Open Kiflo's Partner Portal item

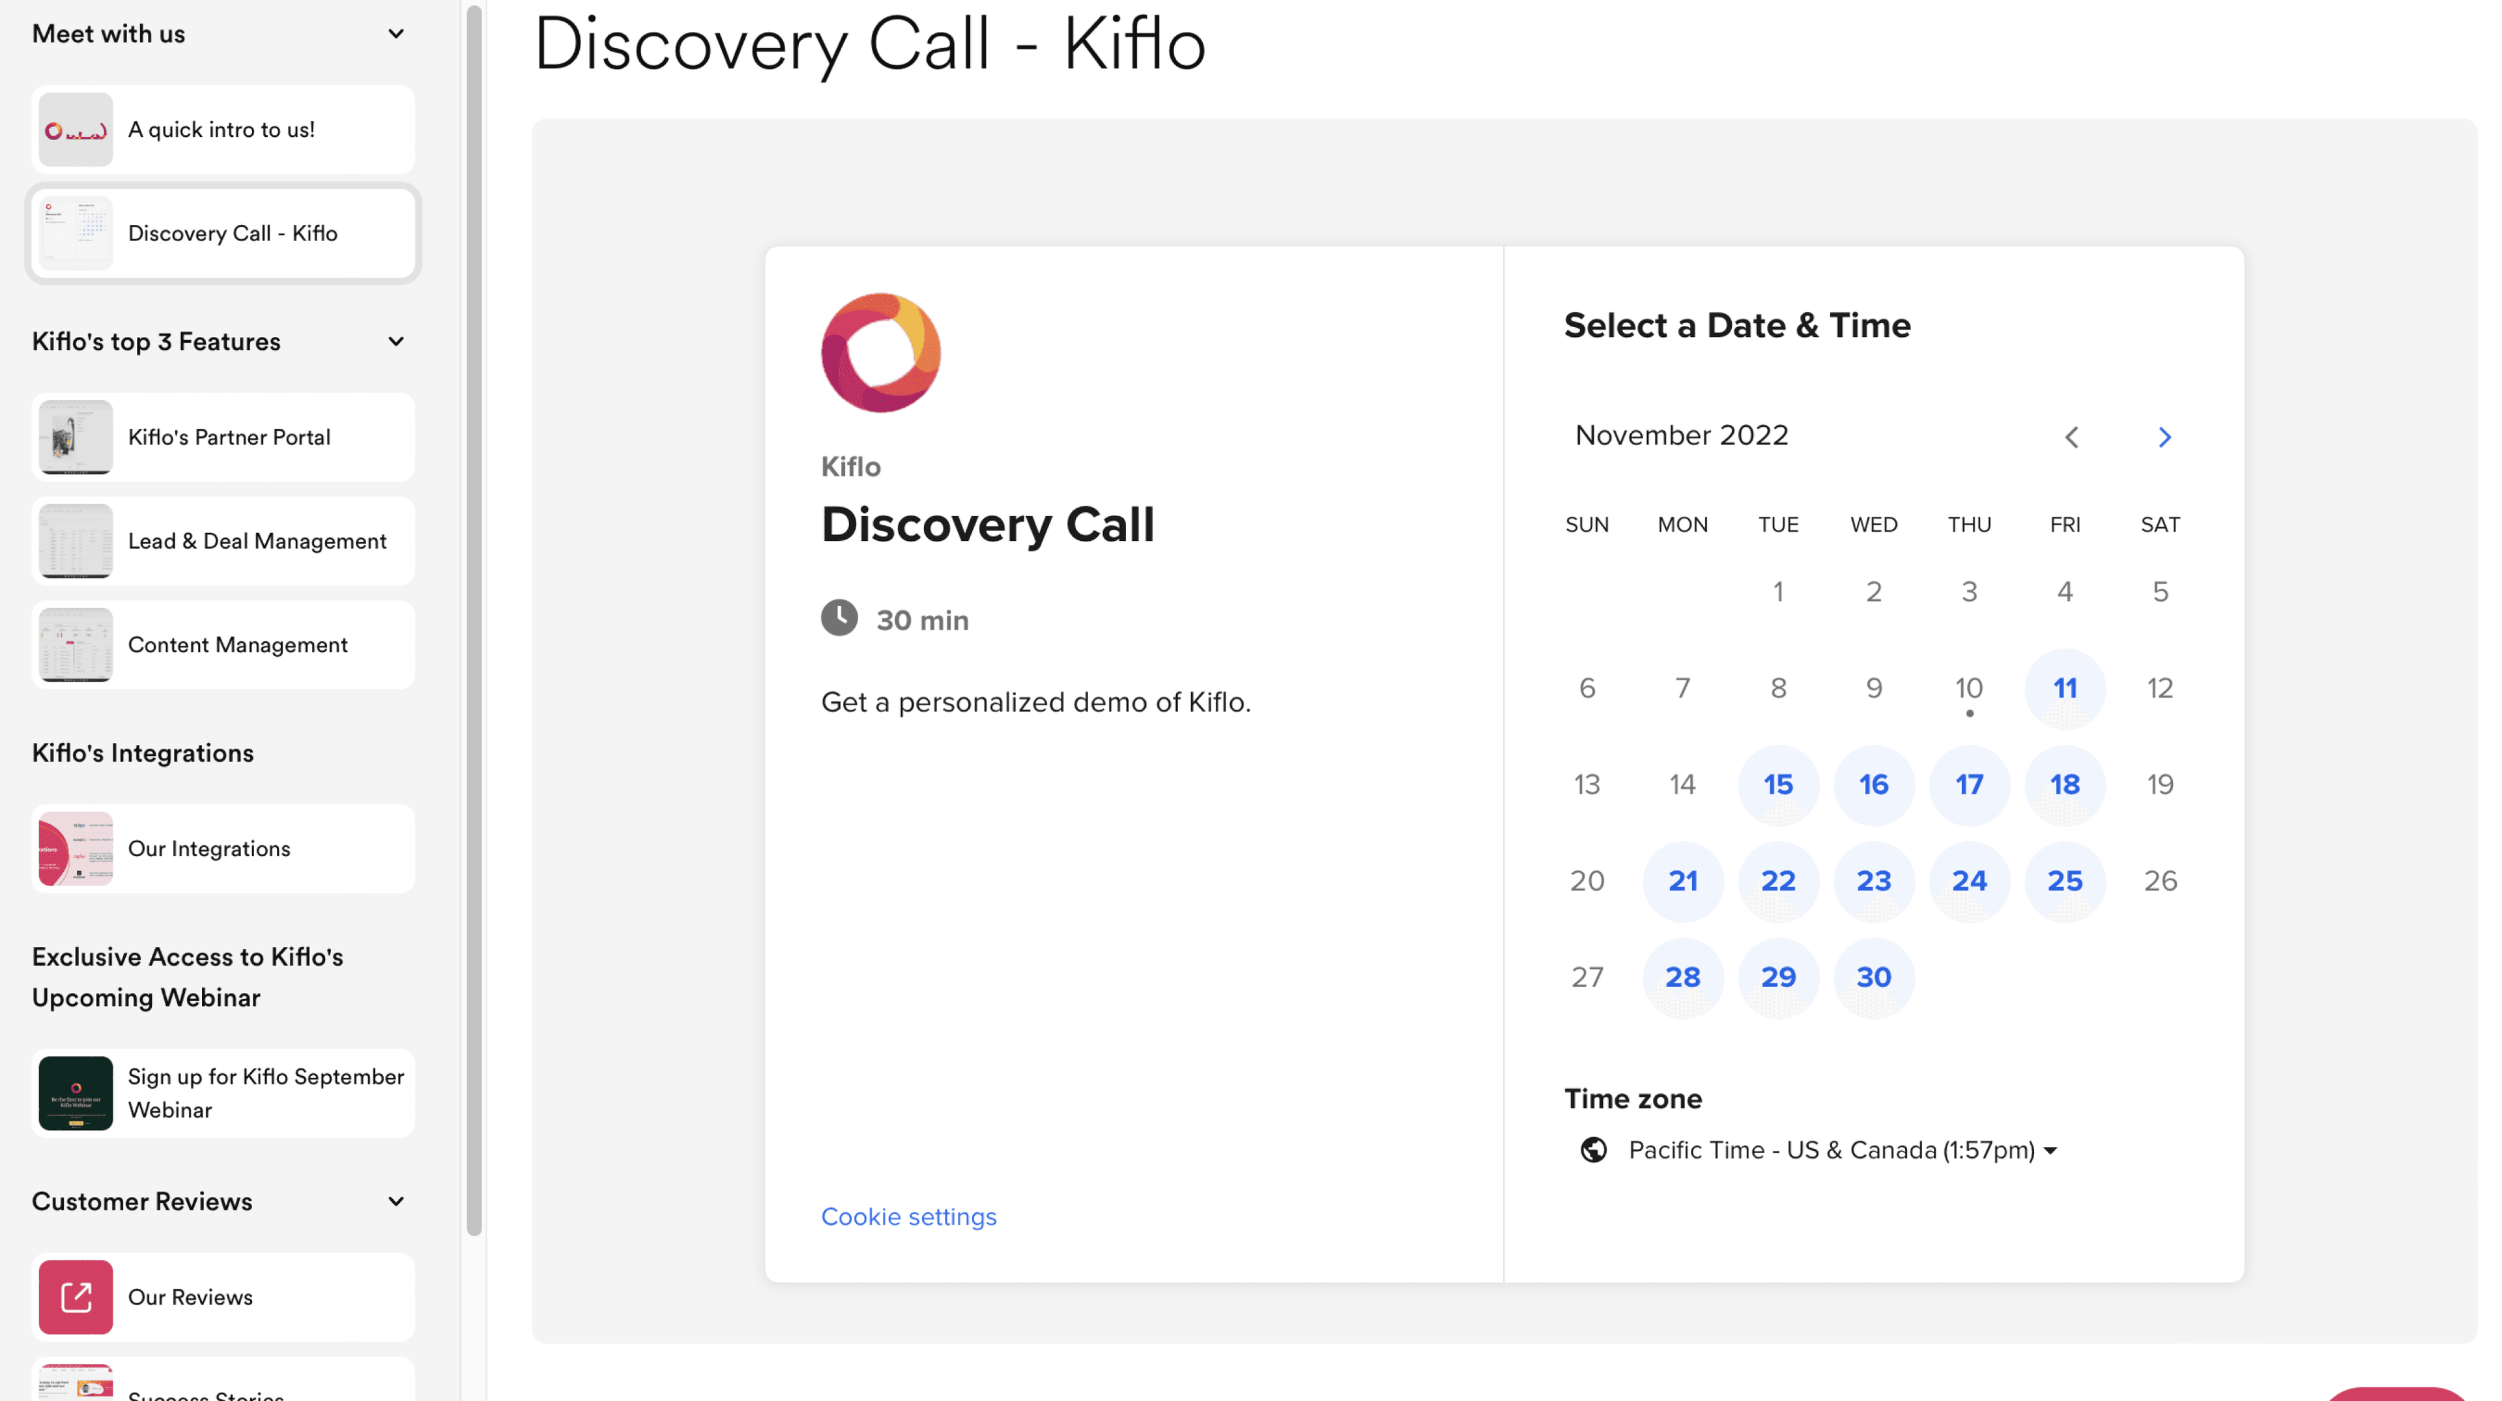(223, 438)
